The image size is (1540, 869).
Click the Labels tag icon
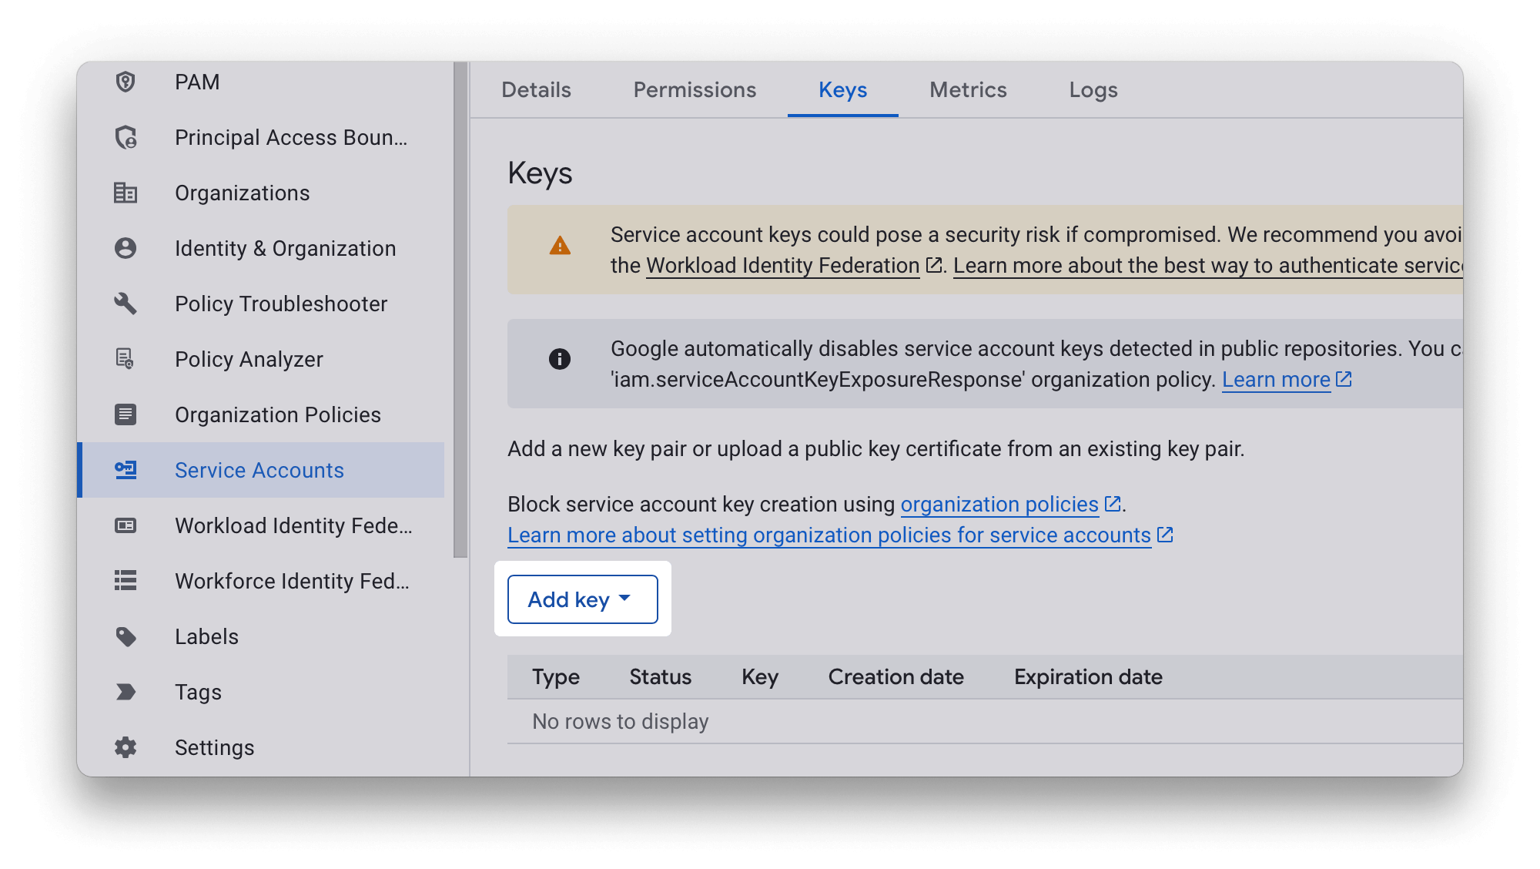pyautogui.click(x=126, y=636)
